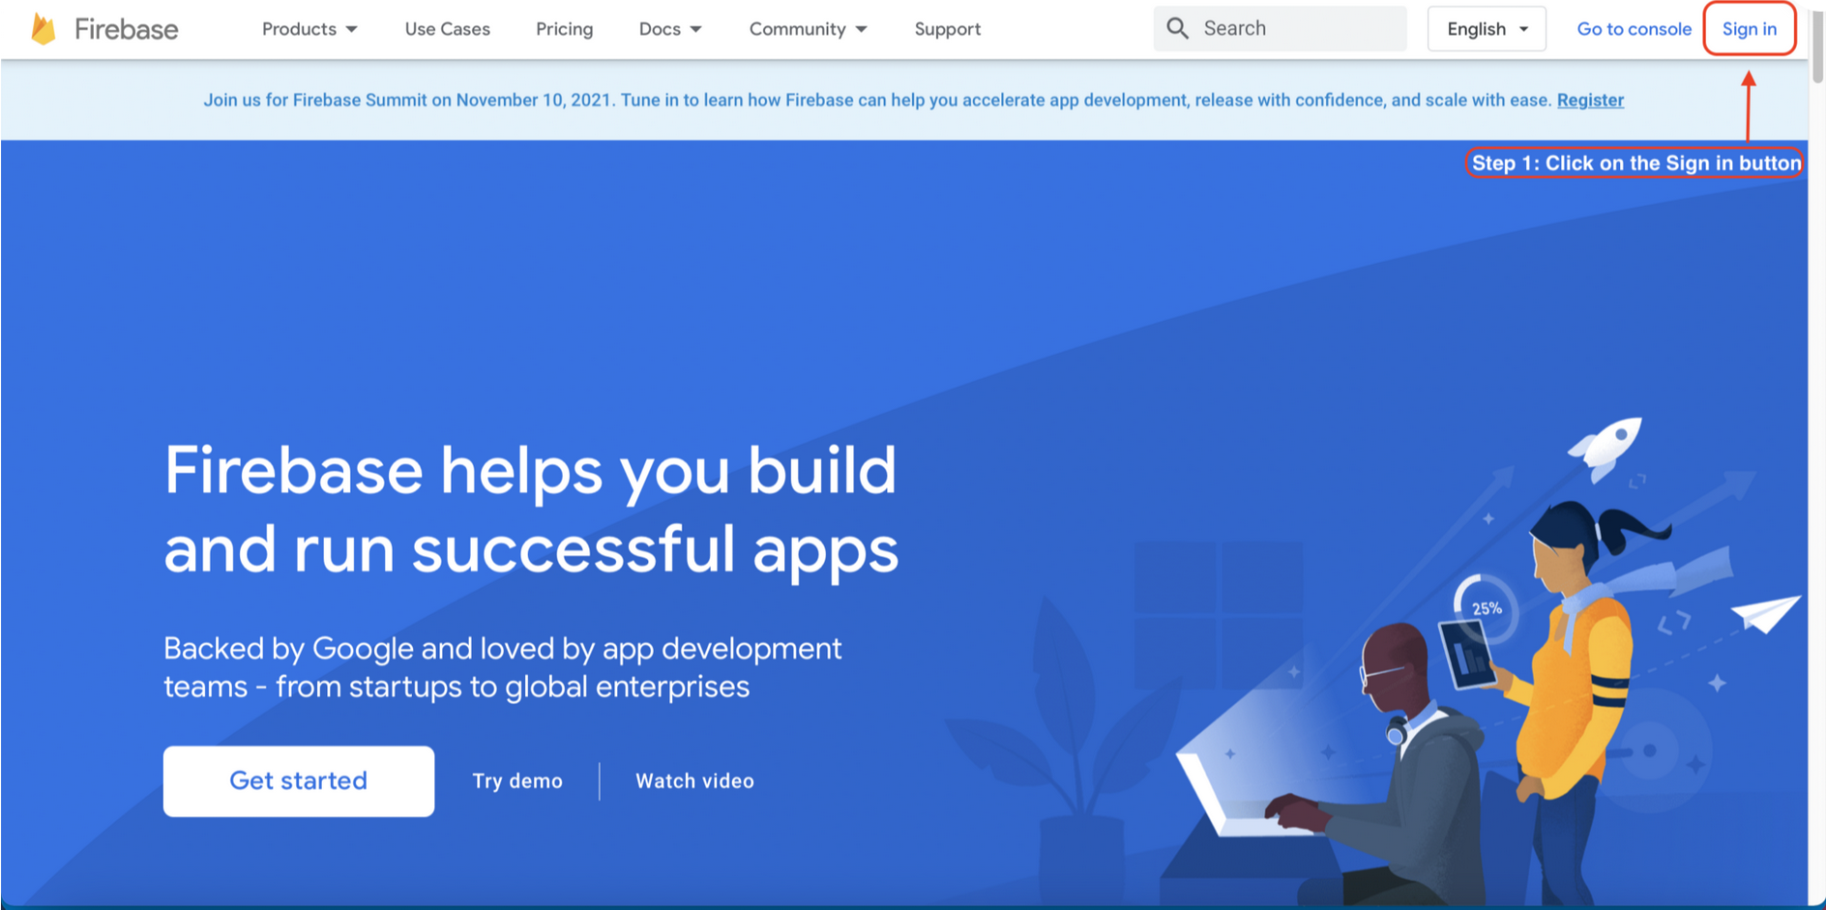1826x910 pixels.
Task: Go to Use Cases page
Action: pos(448,29)
